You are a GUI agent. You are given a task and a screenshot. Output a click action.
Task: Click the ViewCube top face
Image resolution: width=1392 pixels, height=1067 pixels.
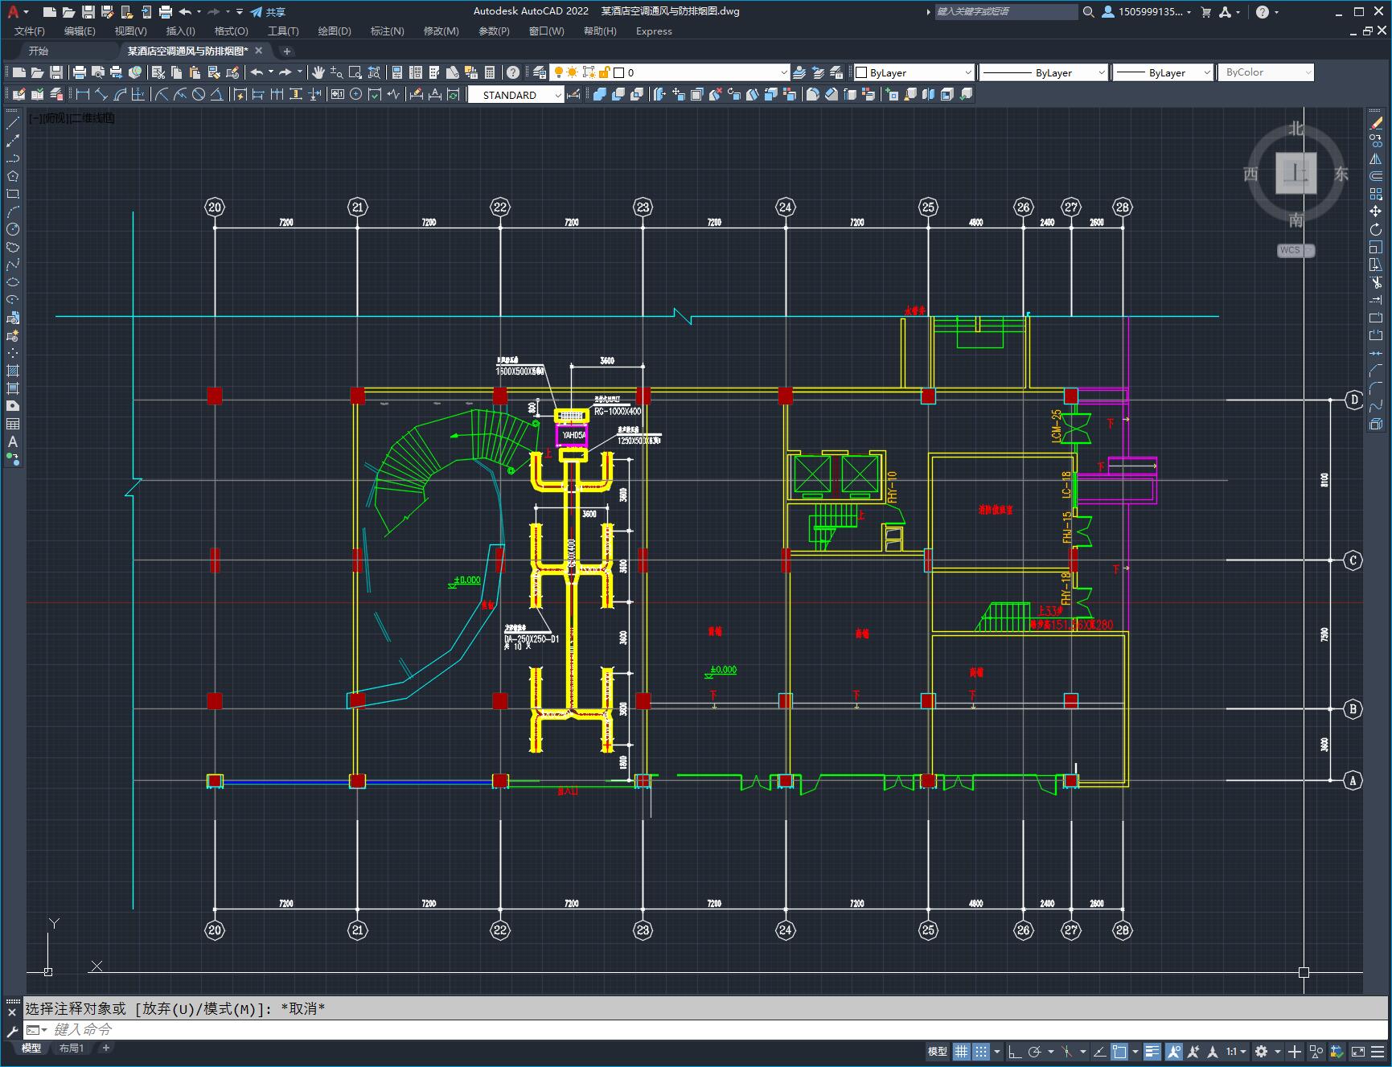[1296, 173]
